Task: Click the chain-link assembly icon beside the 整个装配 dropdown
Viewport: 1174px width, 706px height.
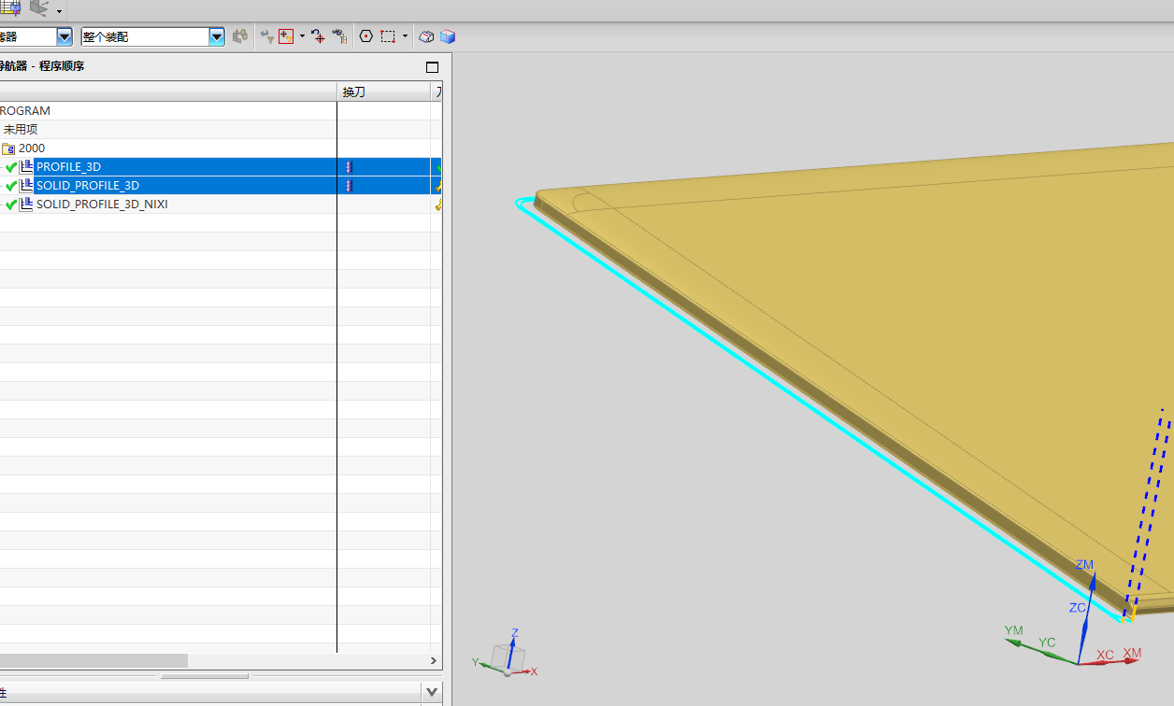Action: point(240,36)
